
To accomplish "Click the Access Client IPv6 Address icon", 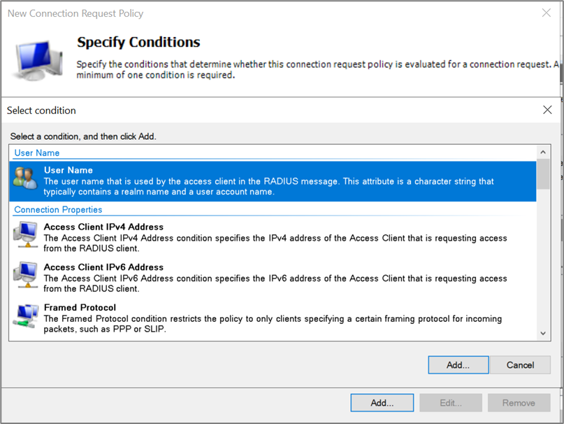I will (26, 274).
